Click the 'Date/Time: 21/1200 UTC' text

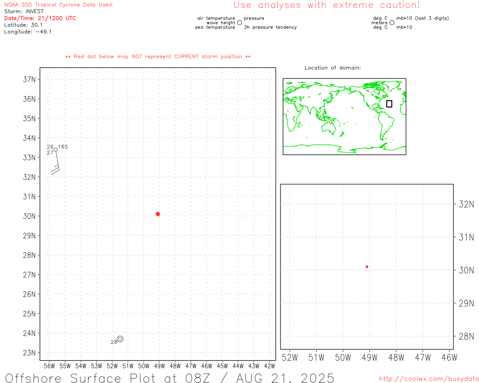(40, 18)
